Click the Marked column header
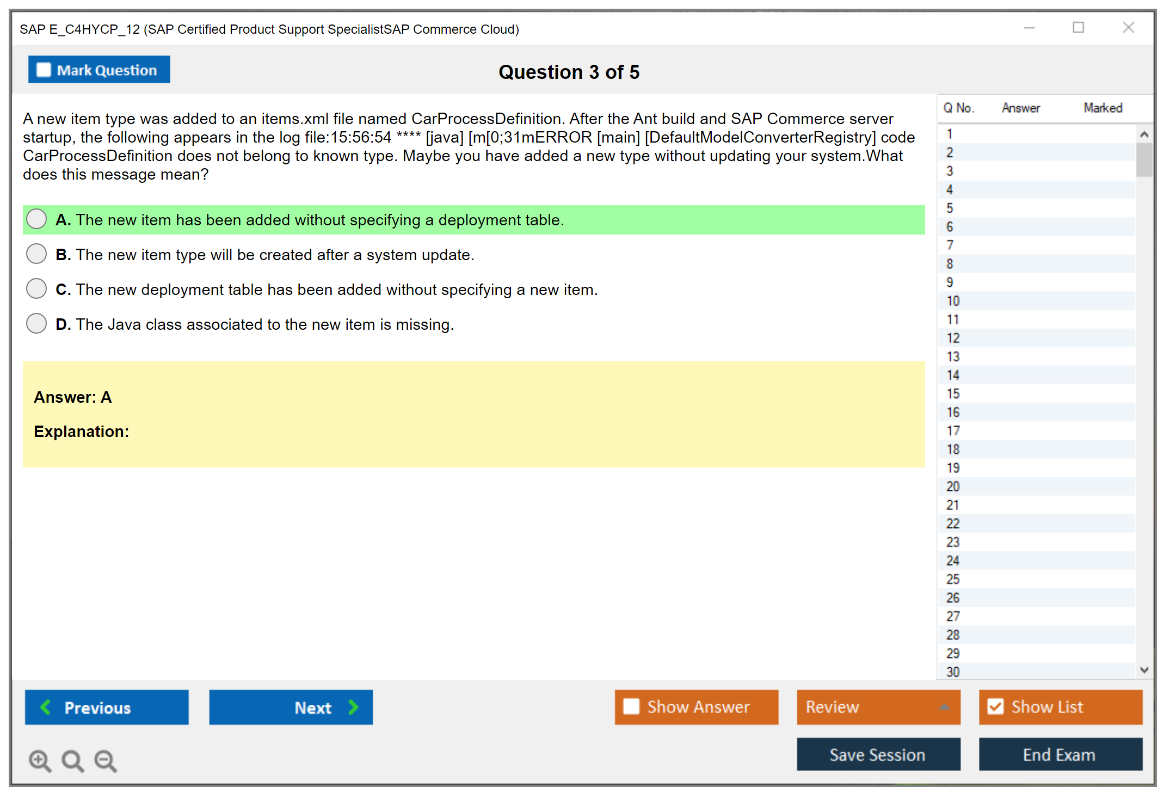 click(1103, 108)
